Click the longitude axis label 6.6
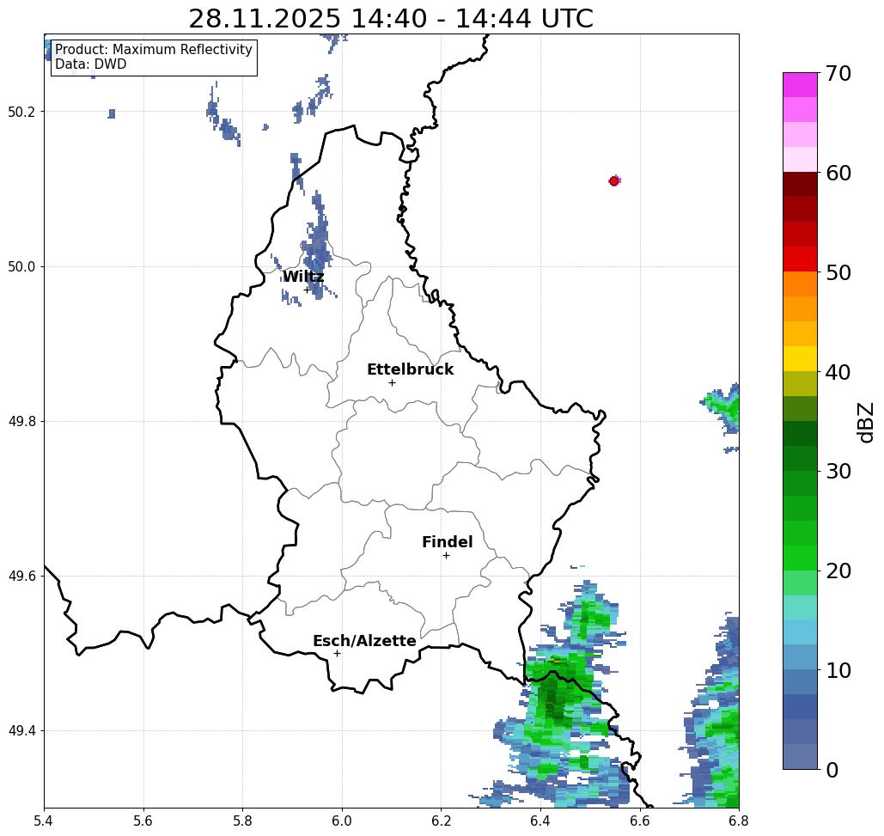The image size is (884, 836). click(x=640, y=821)
